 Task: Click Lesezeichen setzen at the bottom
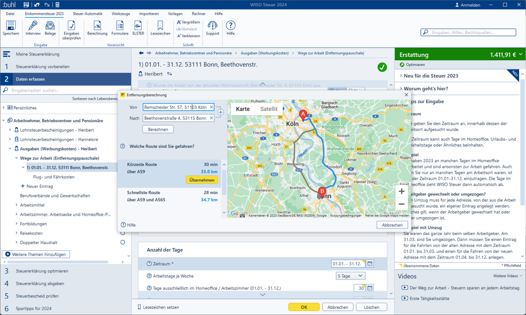click(158, 307)
